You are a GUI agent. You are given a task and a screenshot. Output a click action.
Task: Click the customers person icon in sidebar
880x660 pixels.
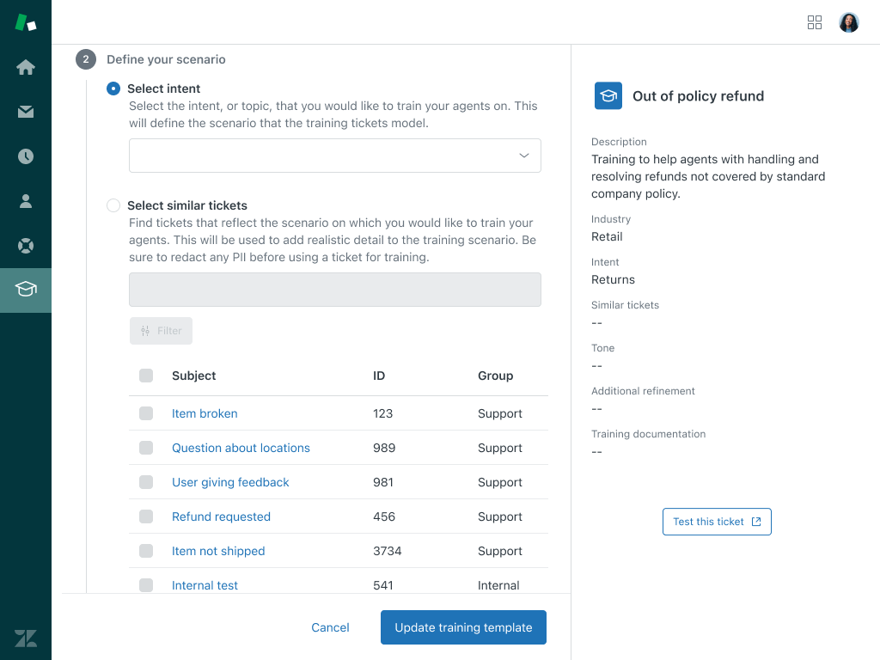pos(25,201)
